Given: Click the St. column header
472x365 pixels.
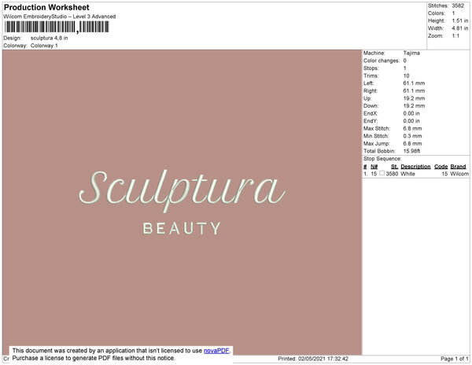Looking at the screenshot, I should tap(394, 167).
